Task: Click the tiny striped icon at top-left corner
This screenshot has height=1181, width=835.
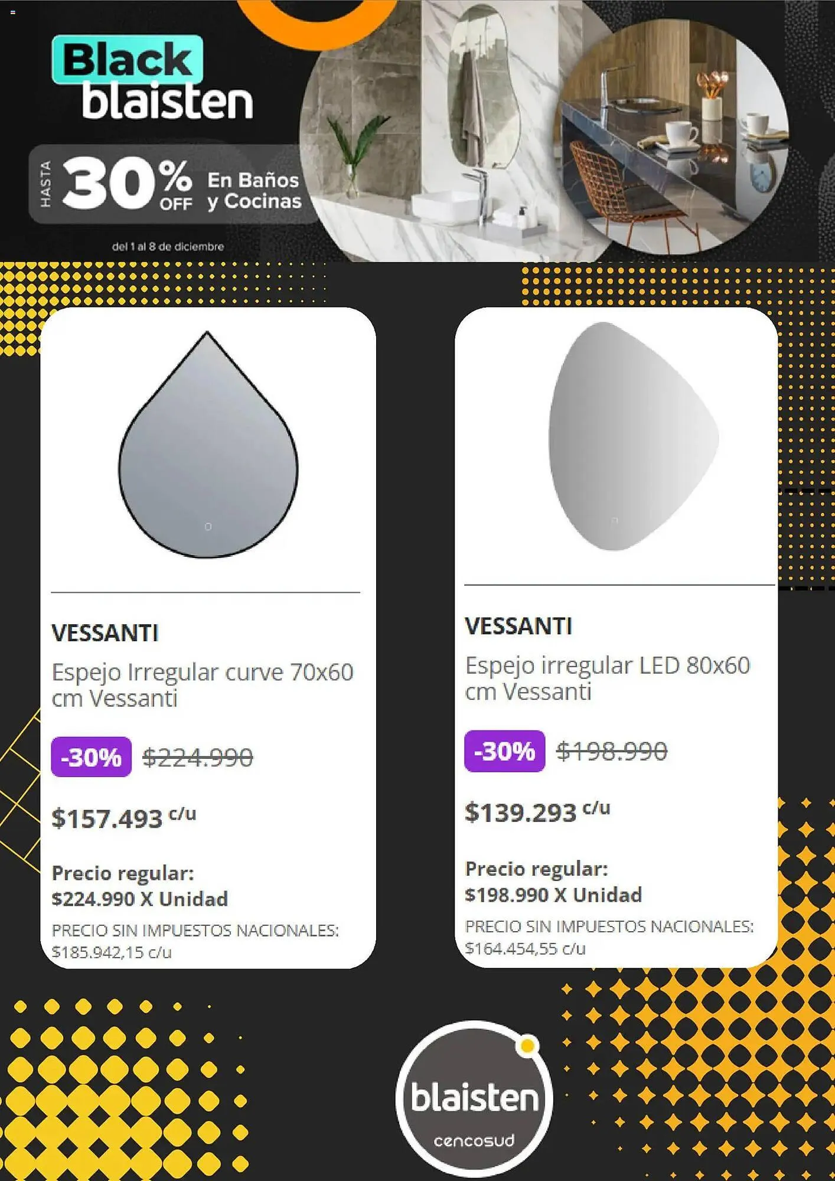Action: (x=12, y=12)
